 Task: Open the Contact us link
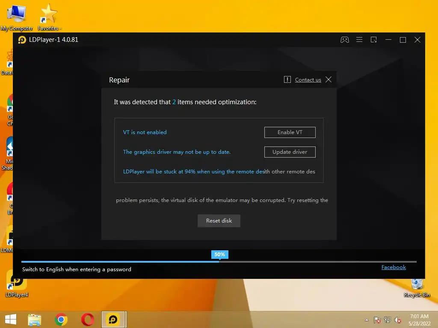click(x=308, y=80)
